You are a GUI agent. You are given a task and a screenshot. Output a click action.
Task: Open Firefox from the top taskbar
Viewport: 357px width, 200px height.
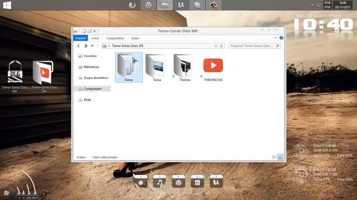click(x=132, y=5)
